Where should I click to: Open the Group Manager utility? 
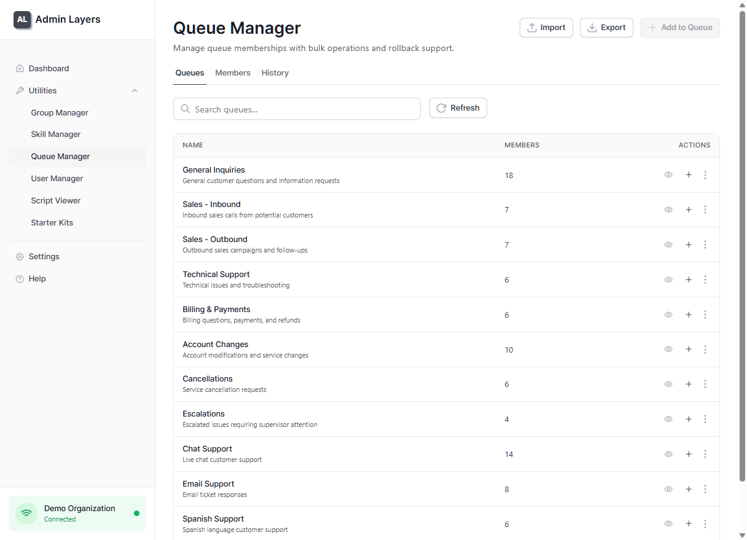pos(60,112)
